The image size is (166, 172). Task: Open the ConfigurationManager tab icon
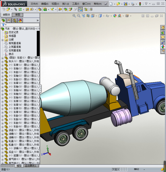(14, 20)
